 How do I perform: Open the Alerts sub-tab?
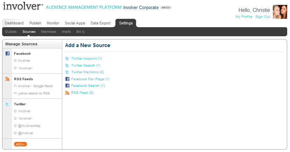(66, 32)
